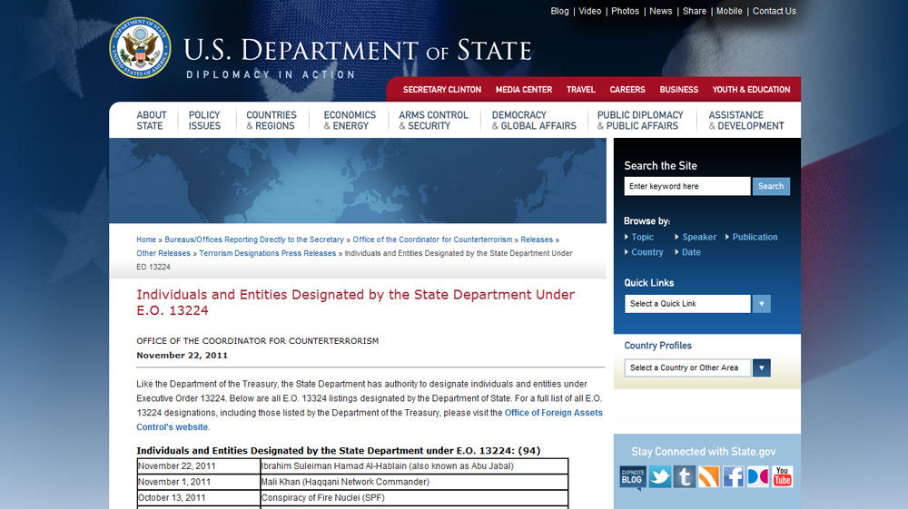Expand the Quick Link dropdown arrow
Screen dimensions: 908x509
(761, 304)
